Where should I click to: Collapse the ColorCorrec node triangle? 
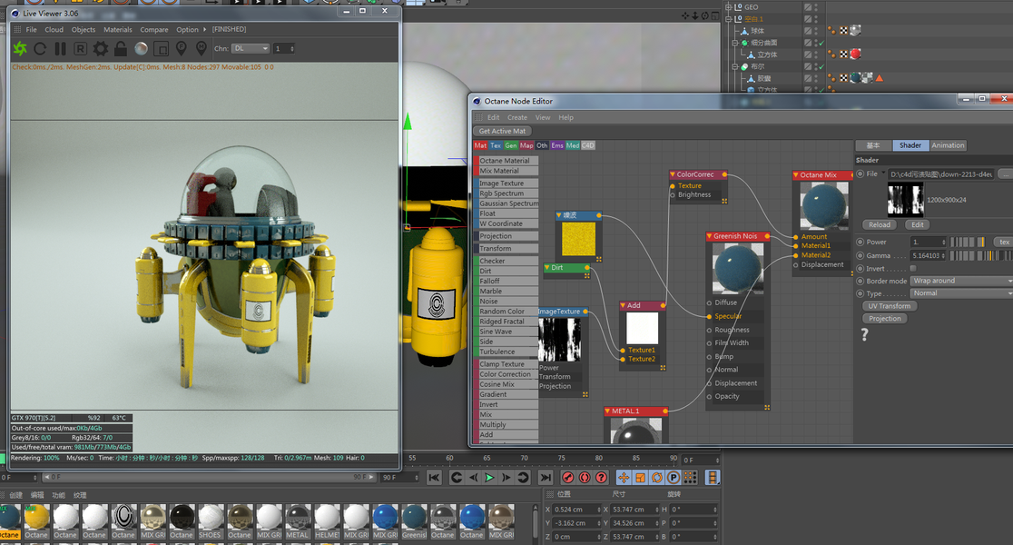pyautogui.click(x=673, y=174)
